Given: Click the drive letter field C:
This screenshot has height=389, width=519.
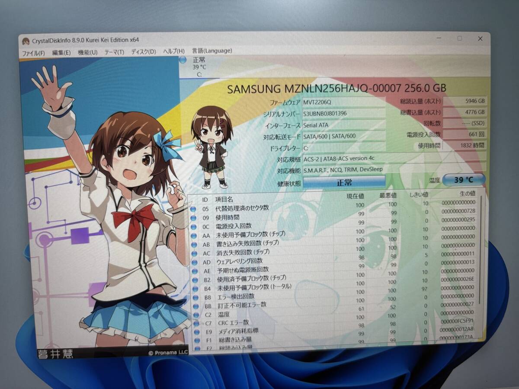Looking at the screenshot, I should 344,147.
